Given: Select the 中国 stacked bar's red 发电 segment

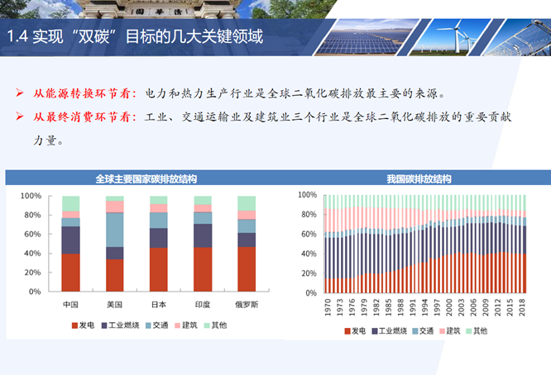Looking at the screenshot, I should point(70,273).
